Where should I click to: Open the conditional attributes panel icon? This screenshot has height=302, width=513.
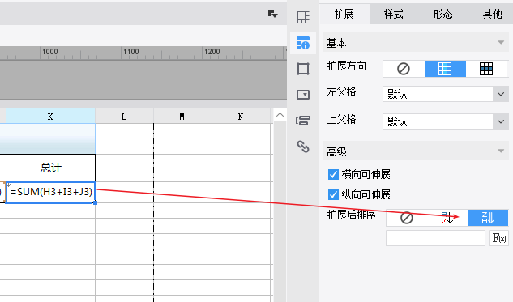[x=302, y=121]
